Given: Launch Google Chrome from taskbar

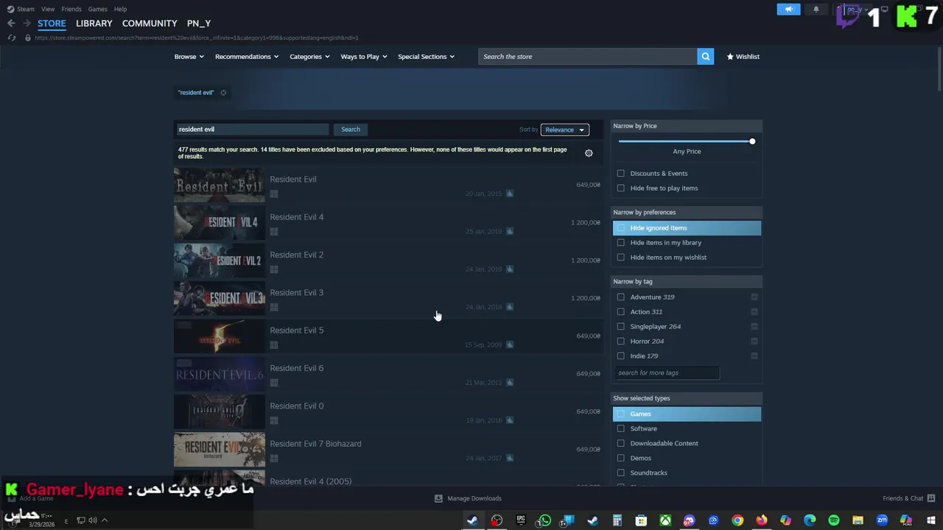Looking at the screenshot, I should (737, 520).
